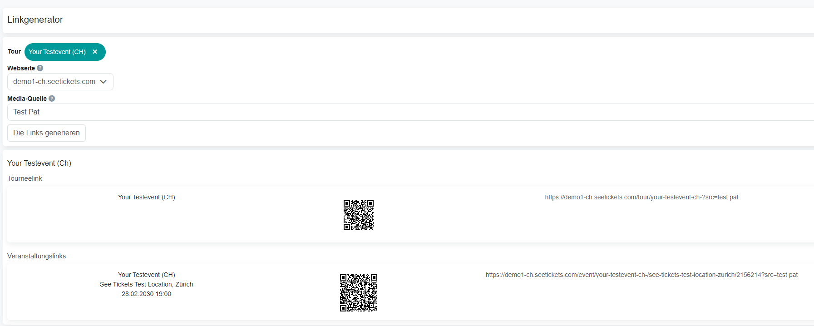Select the Your Testevent (Ch) results heading
The image size is (814, 326).
[x=39, y=163]
